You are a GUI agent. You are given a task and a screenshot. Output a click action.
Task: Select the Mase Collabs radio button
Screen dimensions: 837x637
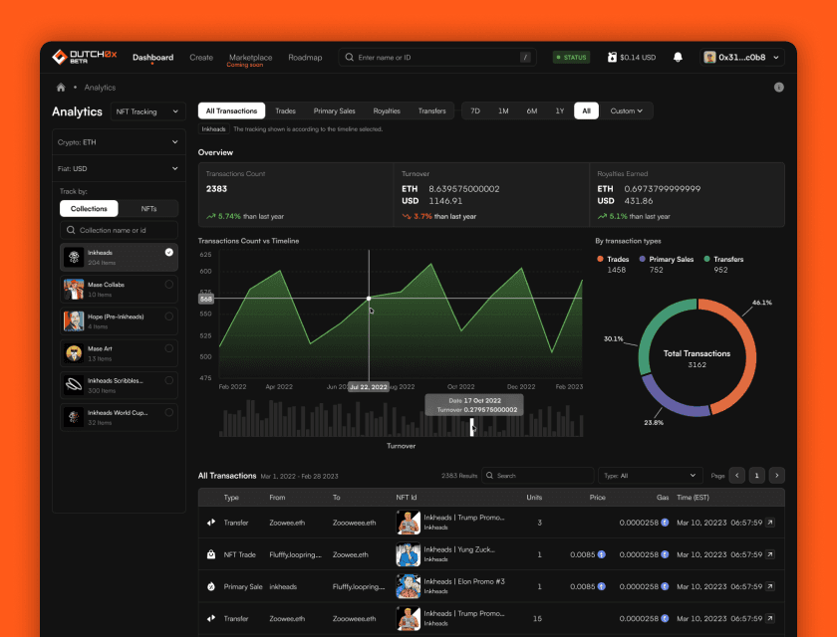(x=168, y=284)
